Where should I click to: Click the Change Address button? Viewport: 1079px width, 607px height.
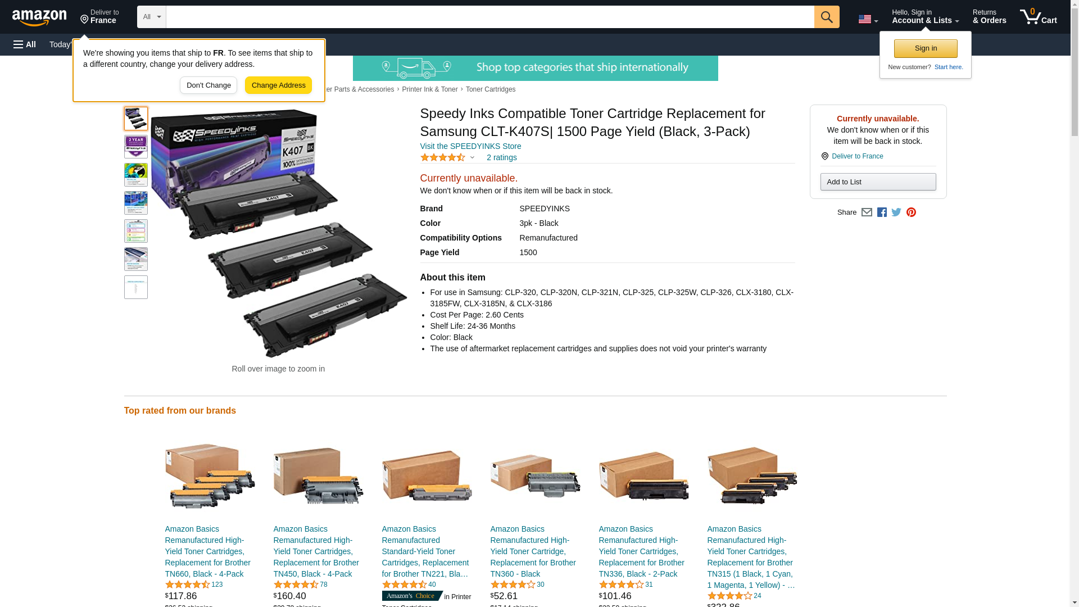tap(278, 85)
